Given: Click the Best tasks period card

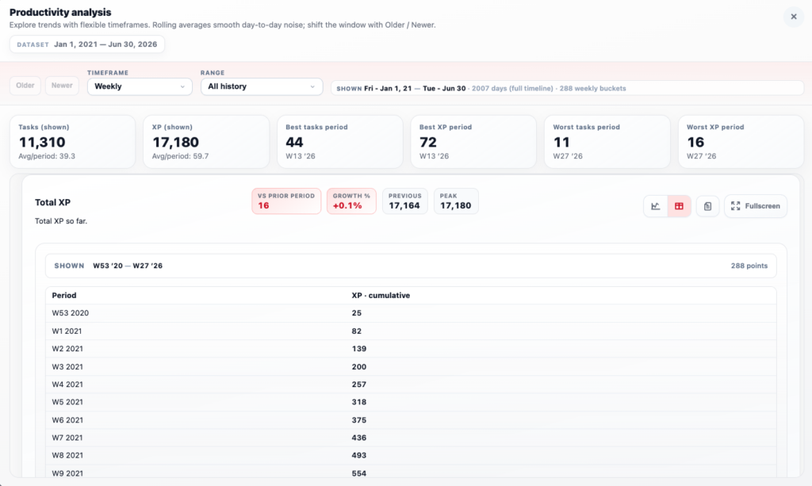Looking at the screenshot, I should [340, 142].
